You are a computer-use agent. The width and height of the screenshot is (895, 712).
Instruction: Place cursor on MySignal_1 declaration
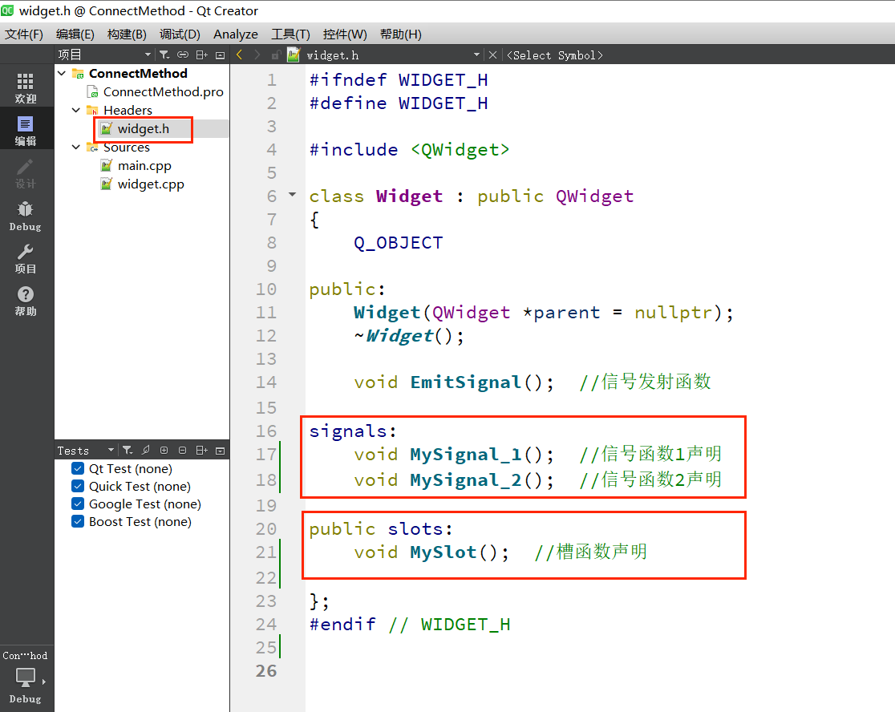coord(465,454)
